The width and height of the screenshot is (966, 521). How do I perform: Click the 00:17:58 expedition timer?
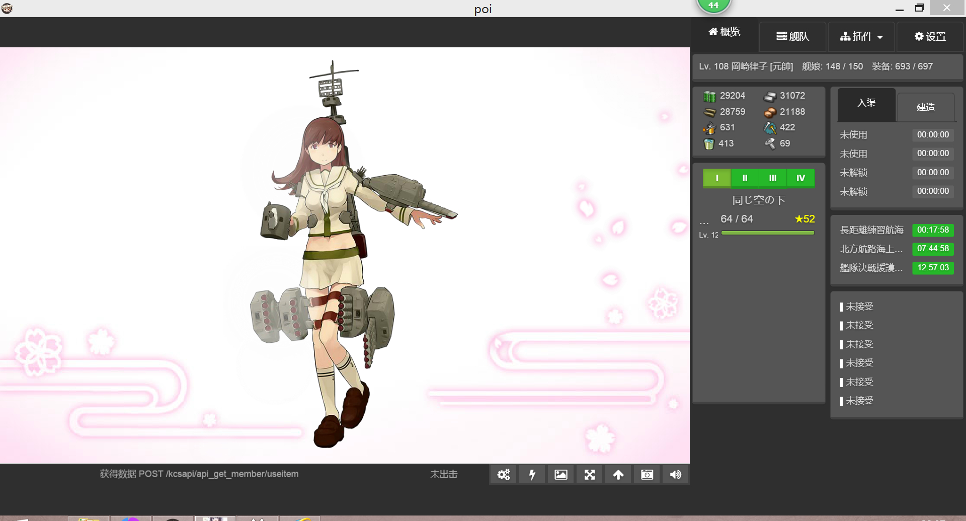click(933, 230)
